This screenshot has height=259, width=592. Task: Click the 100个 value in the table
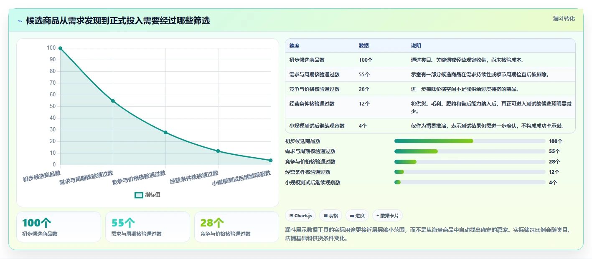(x=365, y=60)
